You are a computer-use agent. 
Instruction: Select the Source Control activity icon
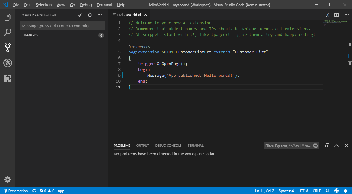tap(8, 47)
